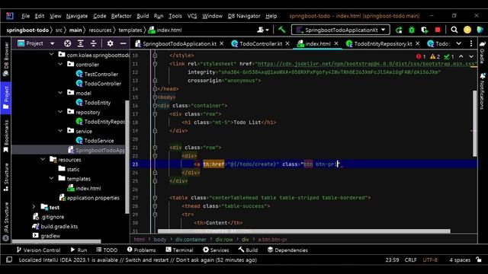
Task: Select TodoService in project tree
Action: [x=99, y=140]
